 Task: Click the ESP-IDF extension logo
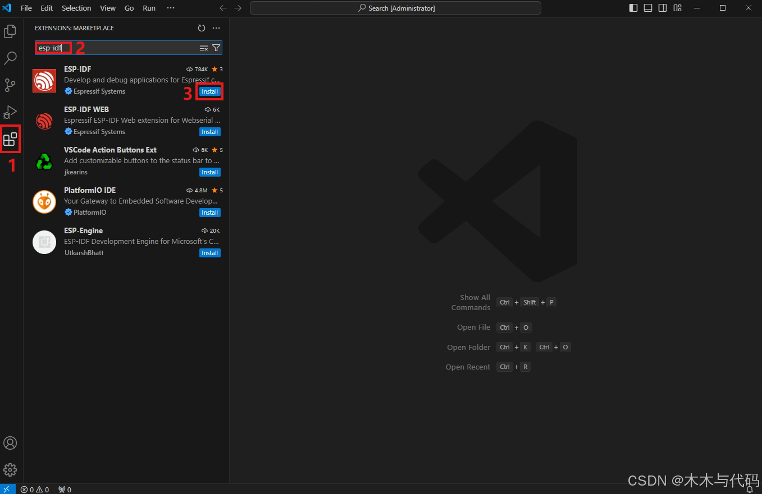pyautogui.click(x=44, y=81)
